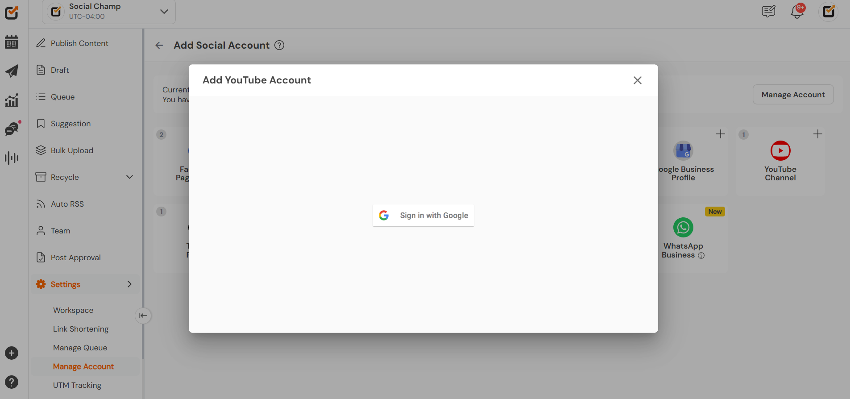Collapse the sidebar with the arrow toggle
850x399 pixels.
(x=143, y=316)
